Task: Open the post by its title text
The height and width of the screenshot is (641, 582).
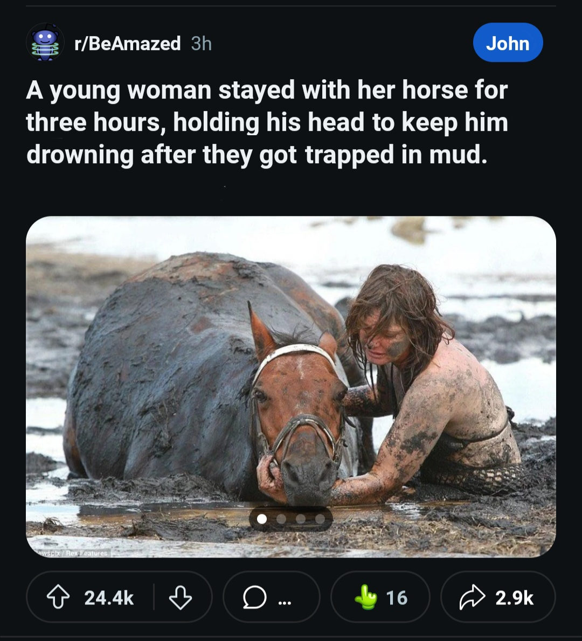Action: 267,122
